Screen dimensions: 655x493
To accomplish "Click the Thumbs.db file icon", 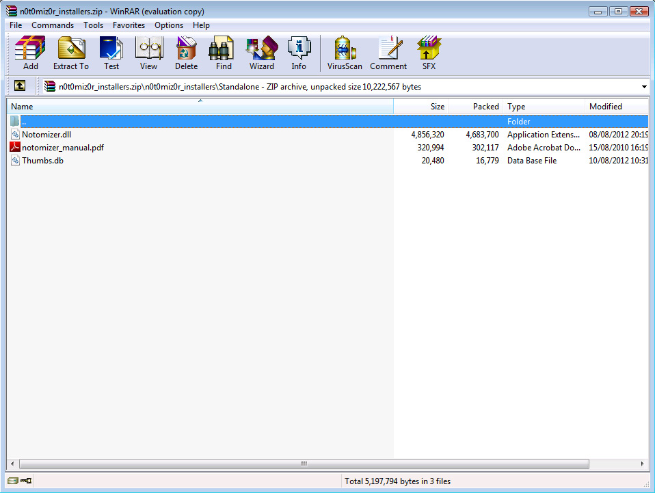I will [x=16, y=161].
